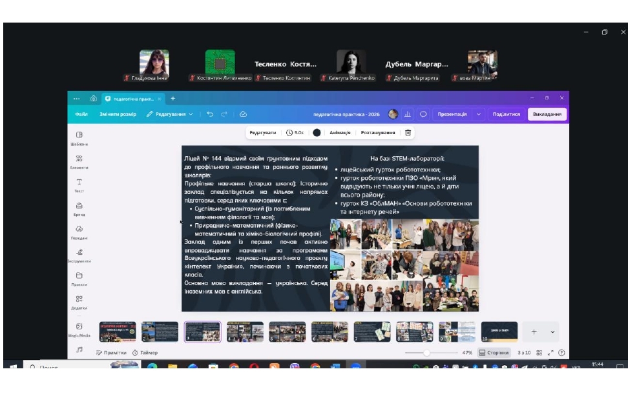Open the Примітки notes
This screenshot has height=418, width=628.
click(111, 352)
